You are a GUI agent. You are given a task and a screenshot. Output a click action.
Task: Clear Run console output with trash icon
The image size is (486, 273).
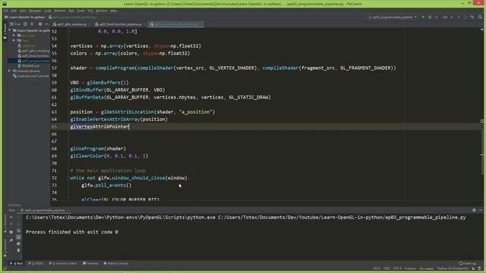pyautogui.click(x=18, y=250)
